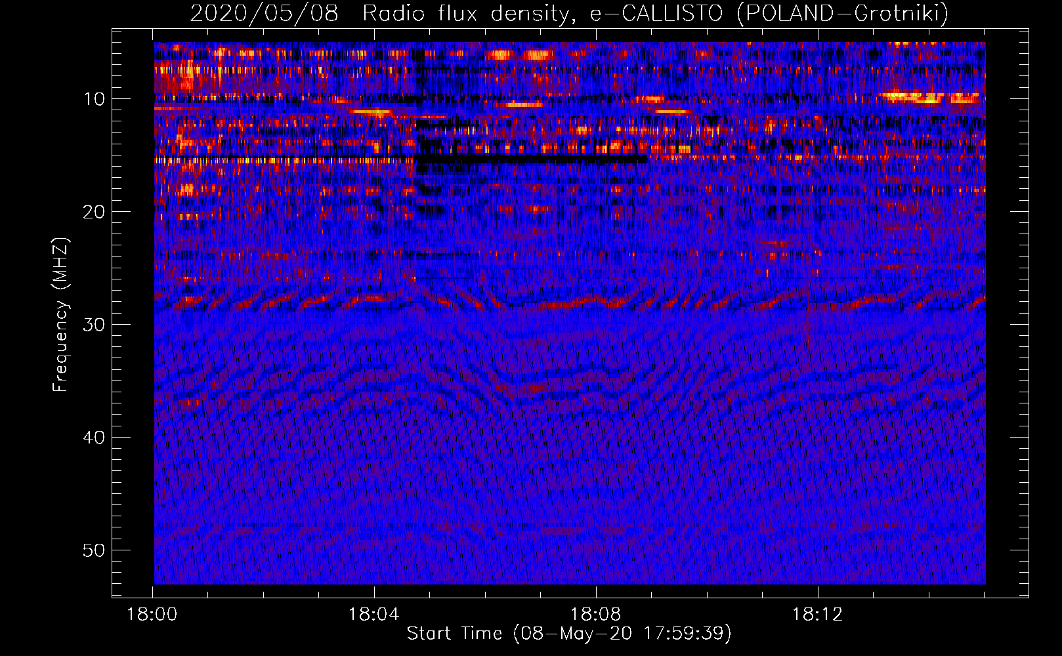The image size is (1062, 656).
Task: Click the 18:04 time tick label
Action: coord(374,615)
